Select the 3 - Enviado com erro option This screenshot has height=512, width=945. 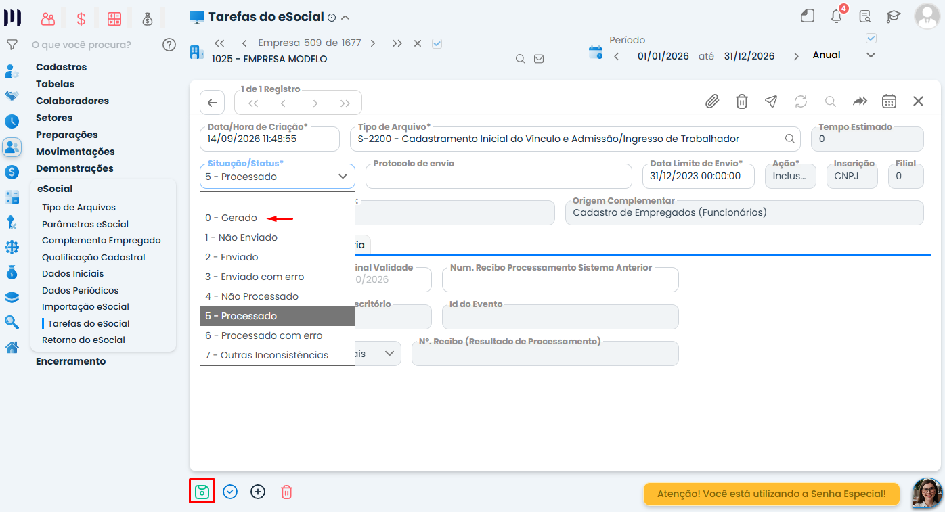point(278,277)
